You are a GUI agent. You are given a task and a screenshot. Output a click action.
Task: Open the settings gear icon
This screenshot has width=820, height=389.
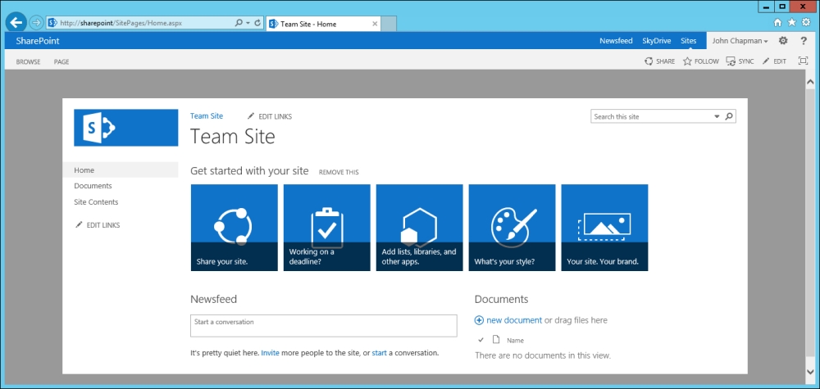coord(783,41)
